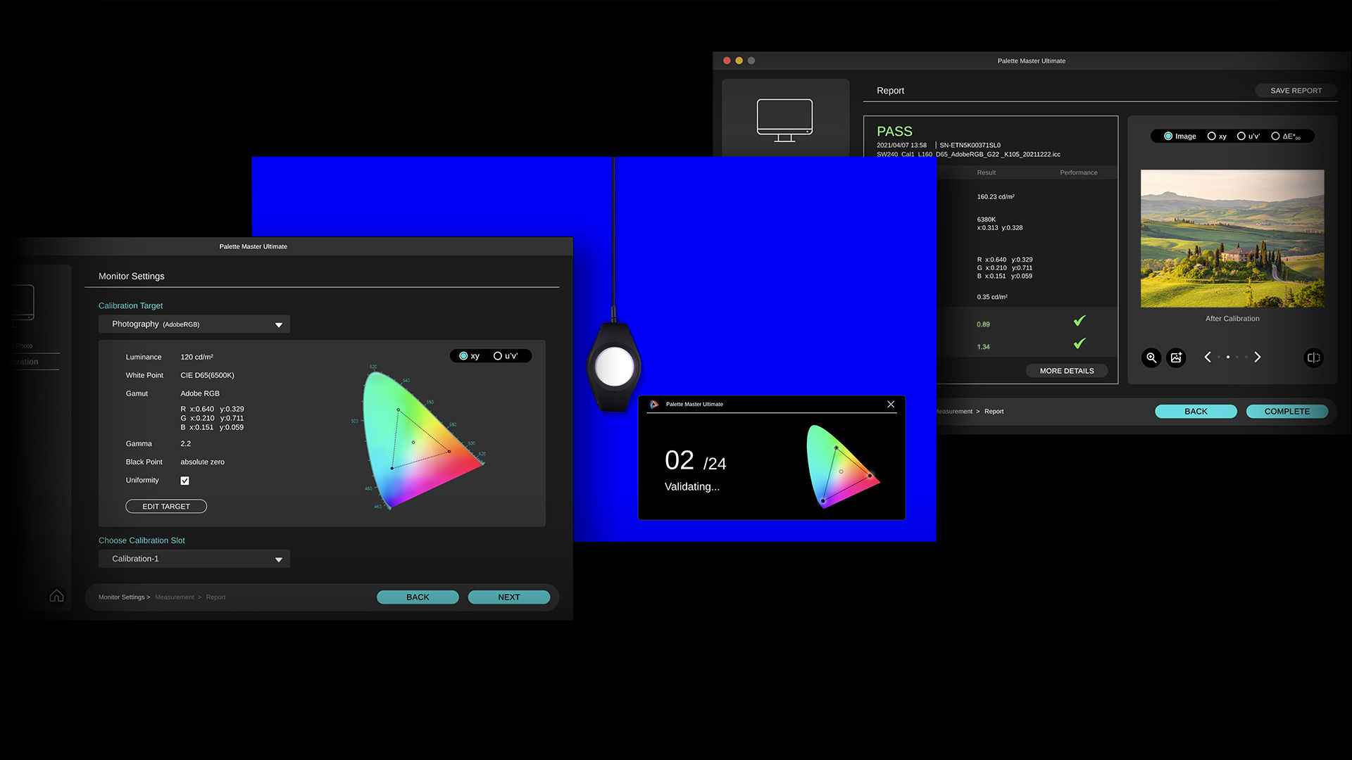This screenshot has height=760, width=1352.
Task: Click the zoom-in magnifier icon in report
Action: click(1151, 357)
